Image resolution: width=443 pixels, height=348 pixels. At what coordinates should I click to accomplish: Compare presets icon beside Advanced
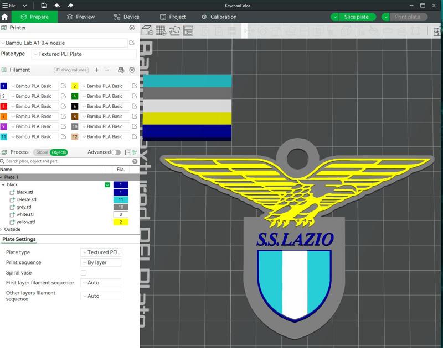click(135, 152)
